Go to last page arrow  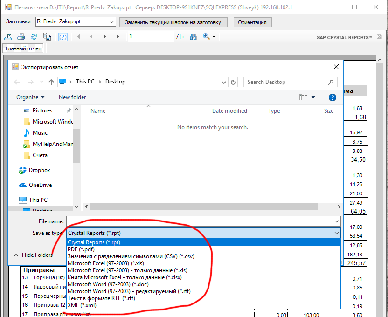point(118,37)
